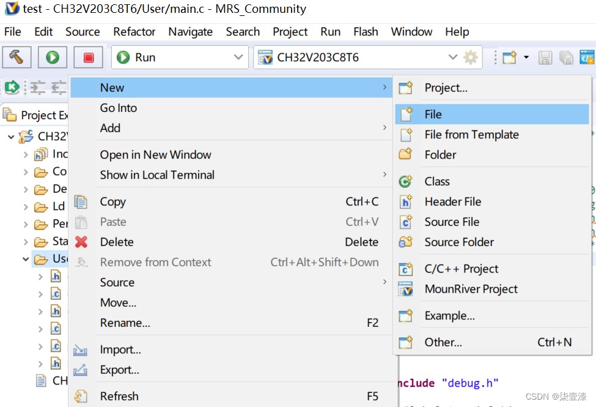This screenshot has height=407, width=596.
Task: Open the Flash menu
Action: [x=366, y=32]
